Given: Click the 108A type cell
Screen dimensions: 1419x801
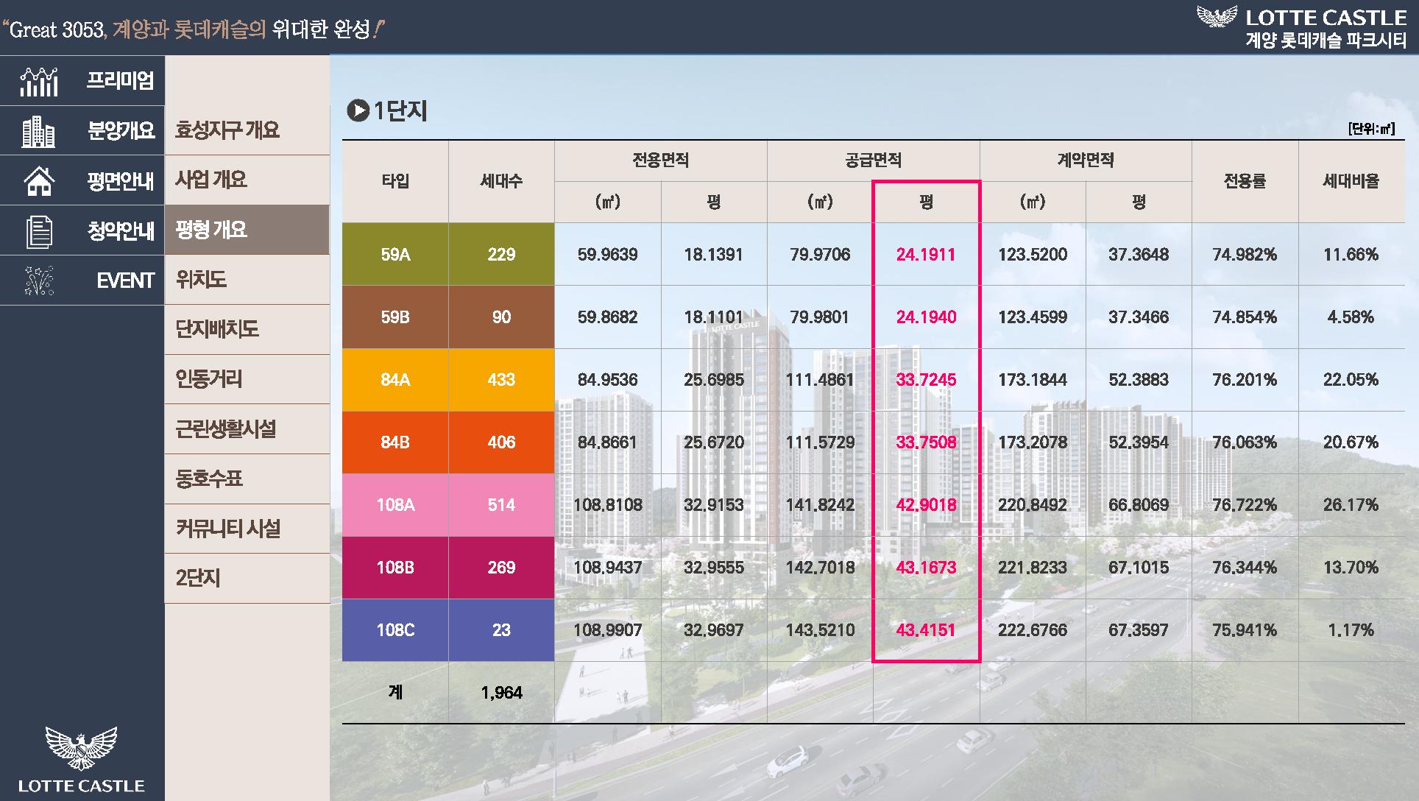Looking at the screenshot, I should pyautogui.click(x=395, y=505).
